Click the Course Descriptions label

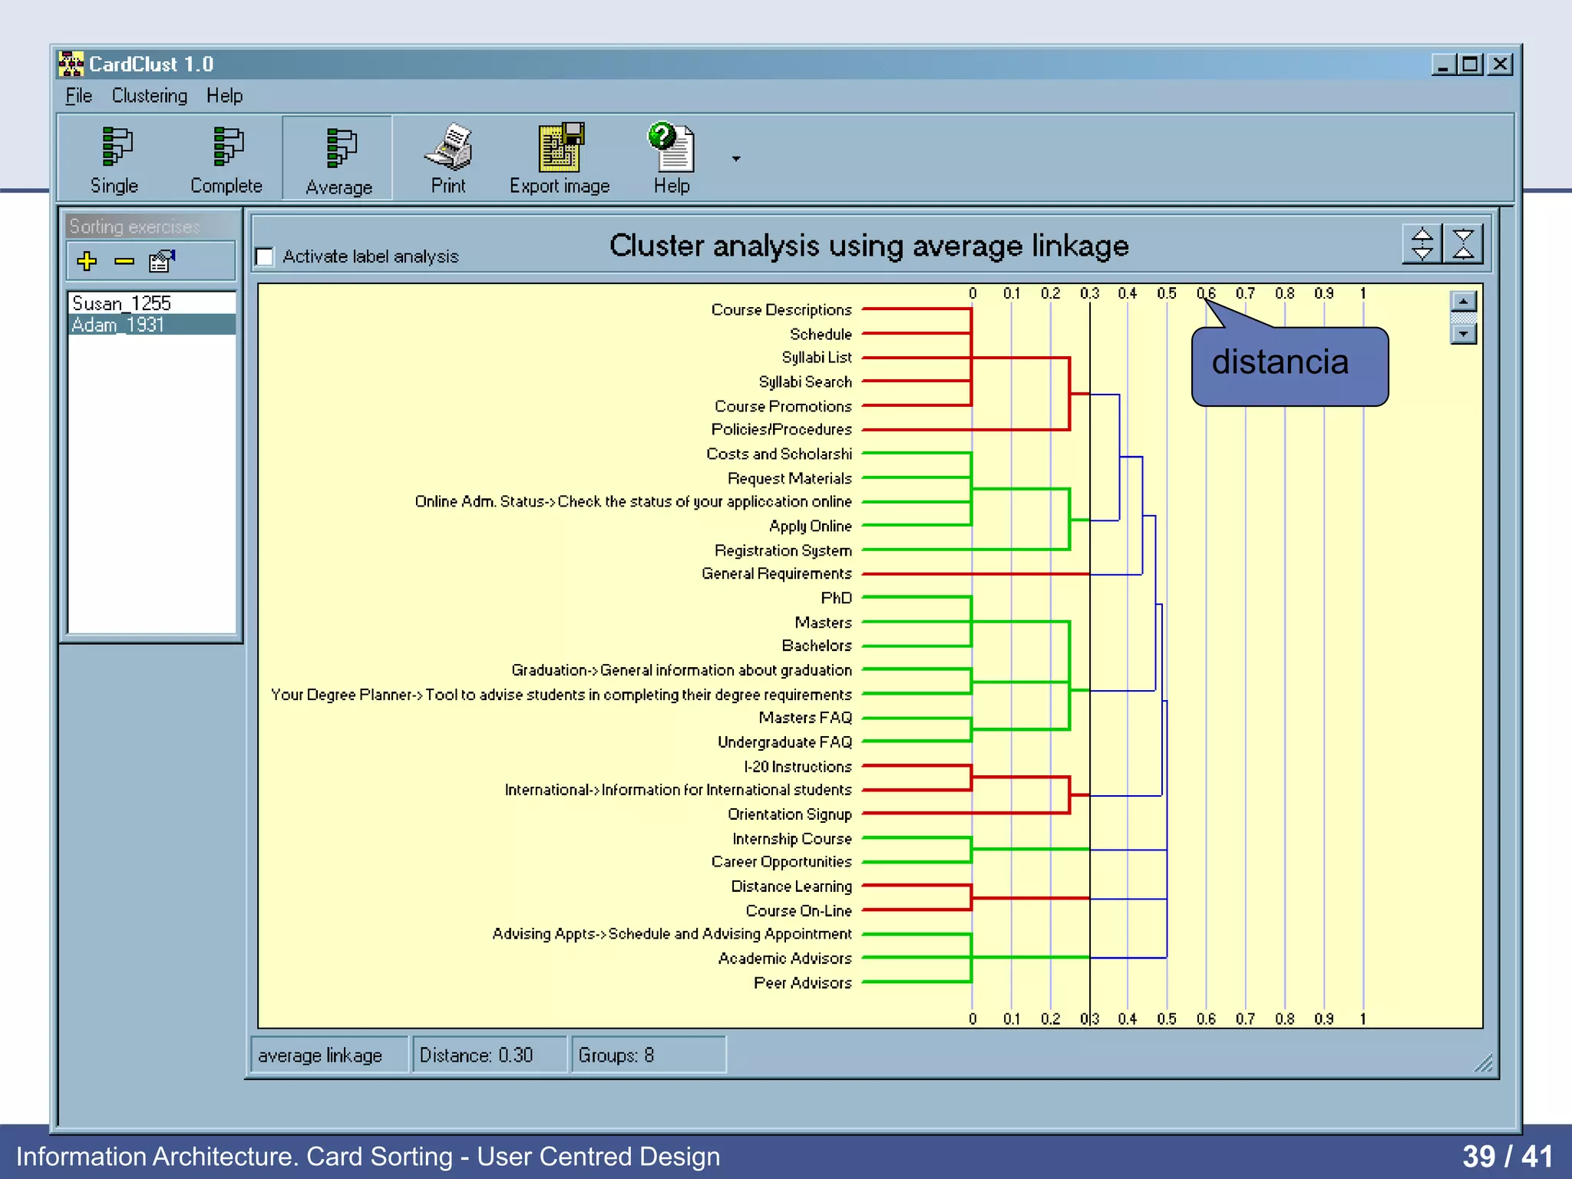tap(781, 309)
